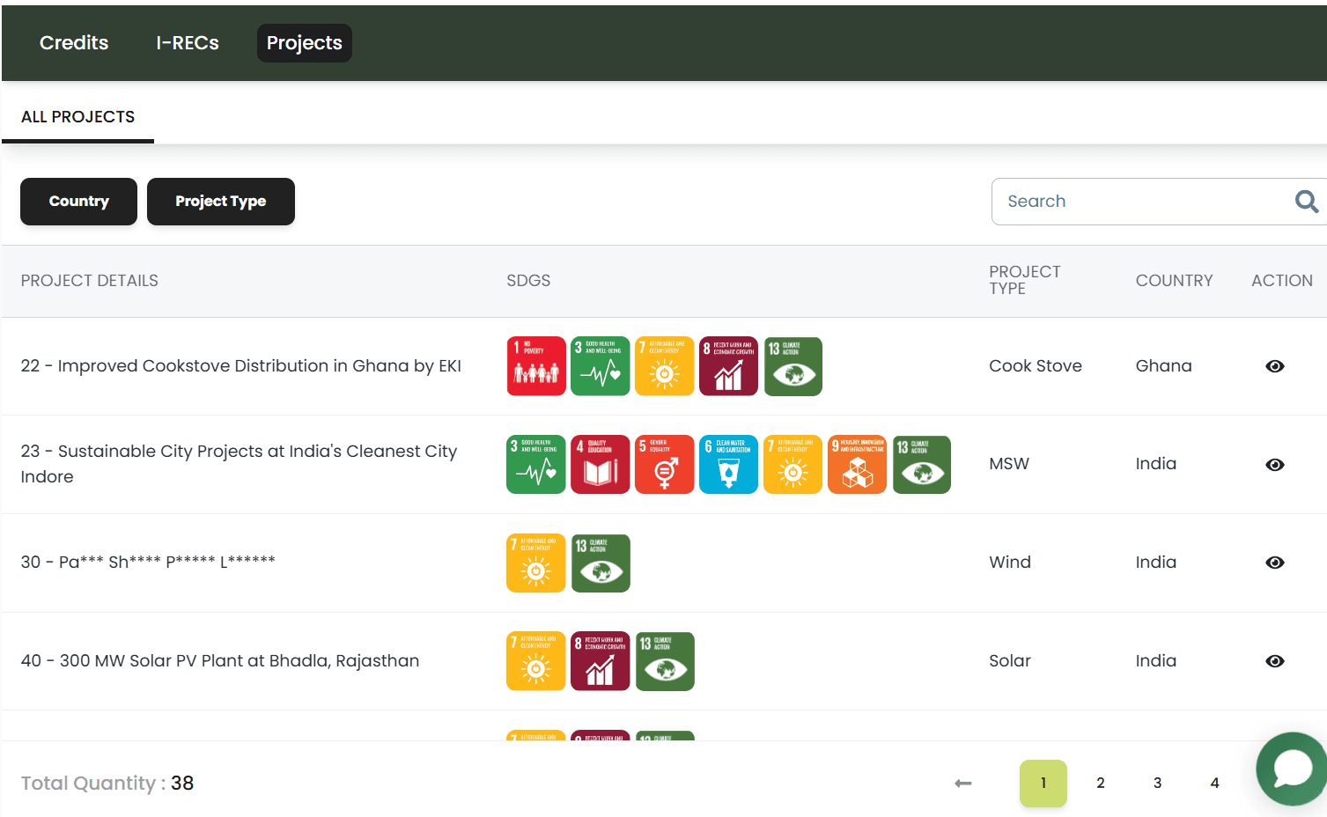This screenshot has height=817, width=1327.
Task: Select the No Poverty SDG badge for Ghana cookstove project
Action: pyautogui.click(x=536, y=366)
